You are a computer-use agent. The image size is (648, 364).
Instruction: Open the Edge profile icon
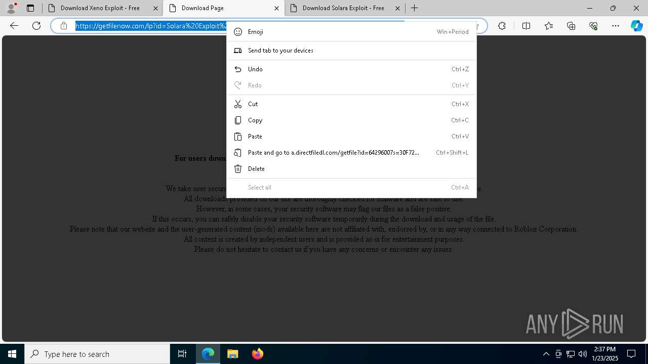[11, 8]
